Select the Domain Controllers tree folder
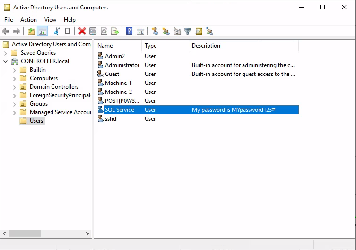Screen dimensions: 356x250 [54, 87]
